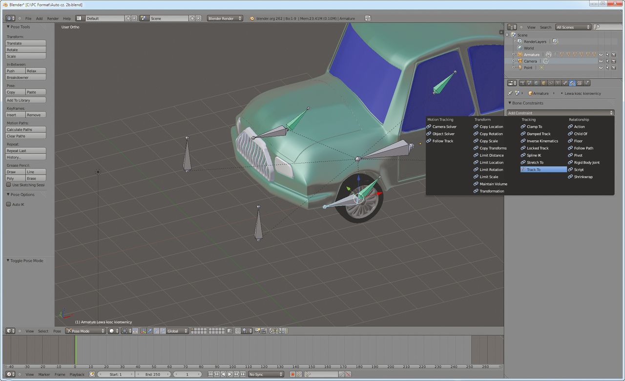Click the outliner editor type icon
The height and width of the screenshot is (381, 625).
pyautogui.click(x=512, y=27)
